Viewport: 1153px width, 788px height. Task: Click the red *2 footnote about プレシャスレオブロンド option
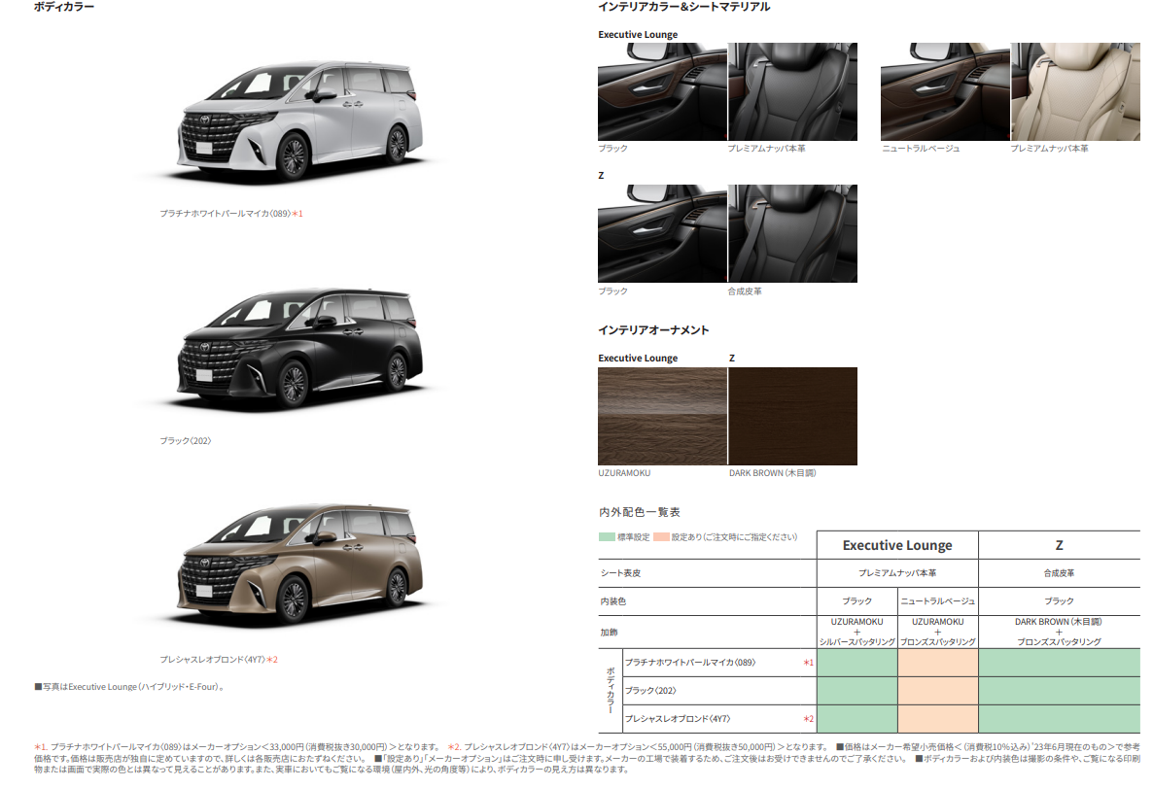(x=638, y=747)
